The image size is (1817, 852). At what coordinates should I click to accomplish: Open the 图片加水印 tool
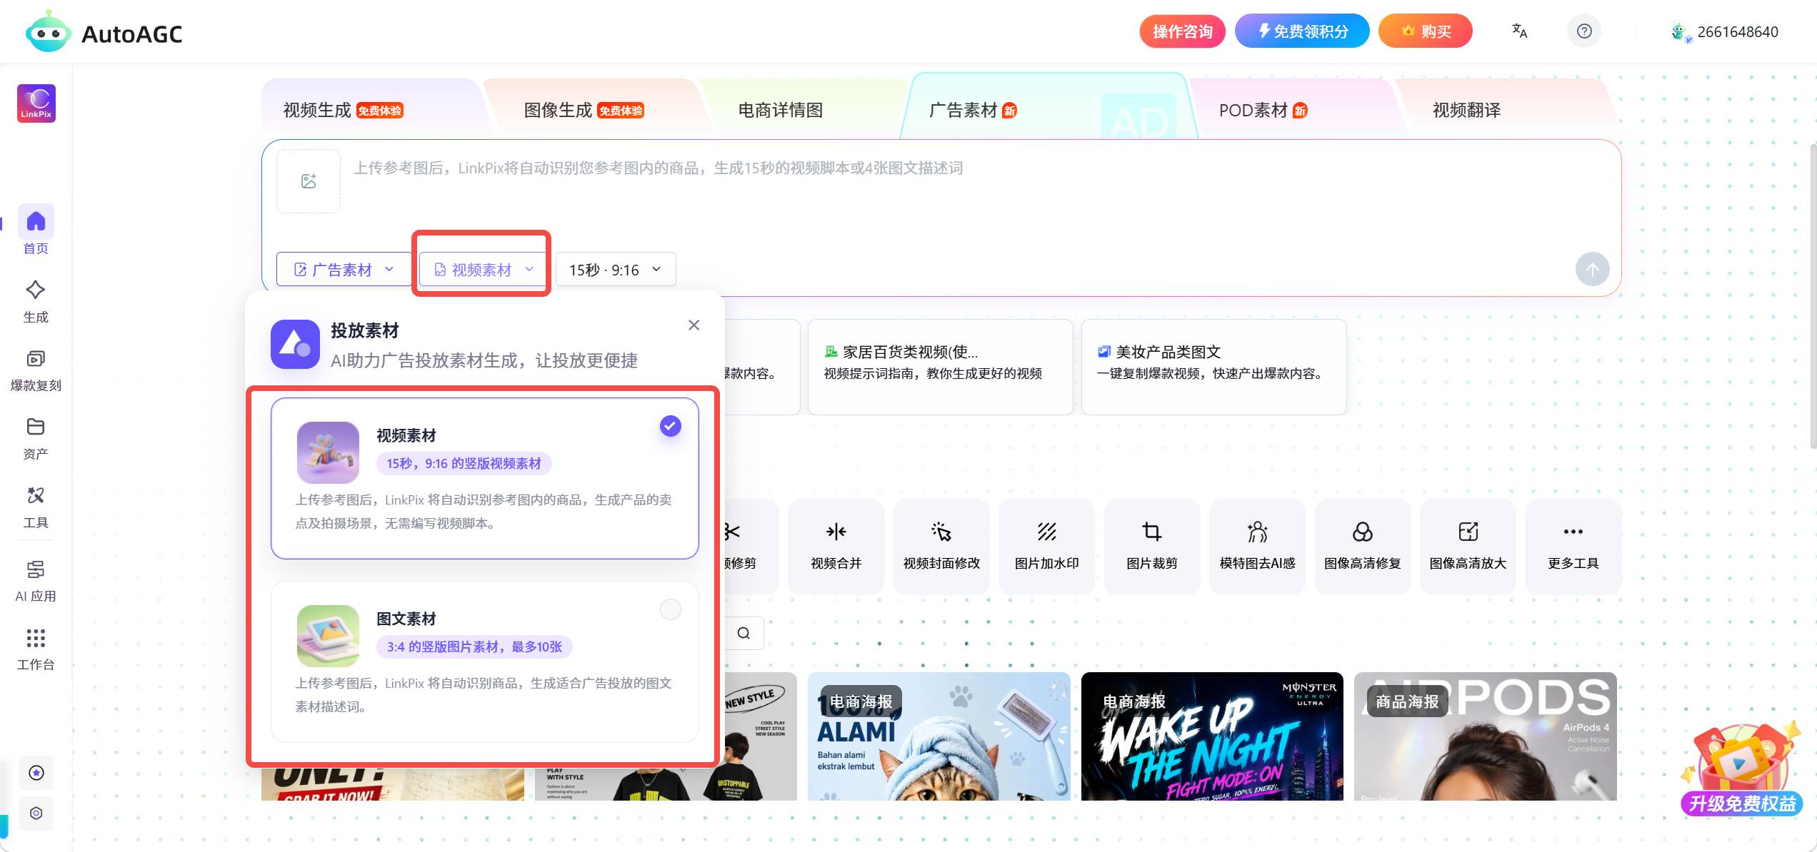[x=1046, y=547]
